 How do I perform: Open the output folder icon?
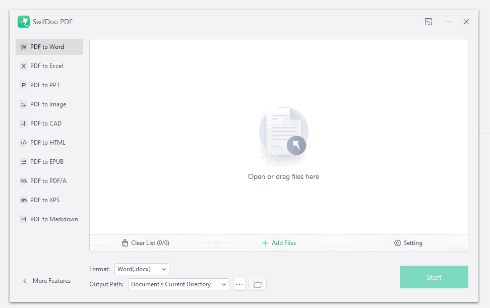tap(257, 284)
